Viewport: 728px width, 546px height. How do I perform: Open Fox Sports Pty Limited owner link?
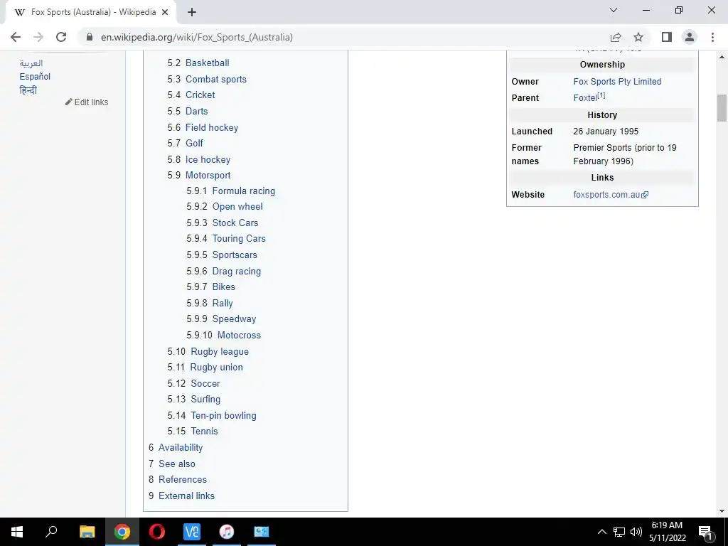[x=617, y=82]
